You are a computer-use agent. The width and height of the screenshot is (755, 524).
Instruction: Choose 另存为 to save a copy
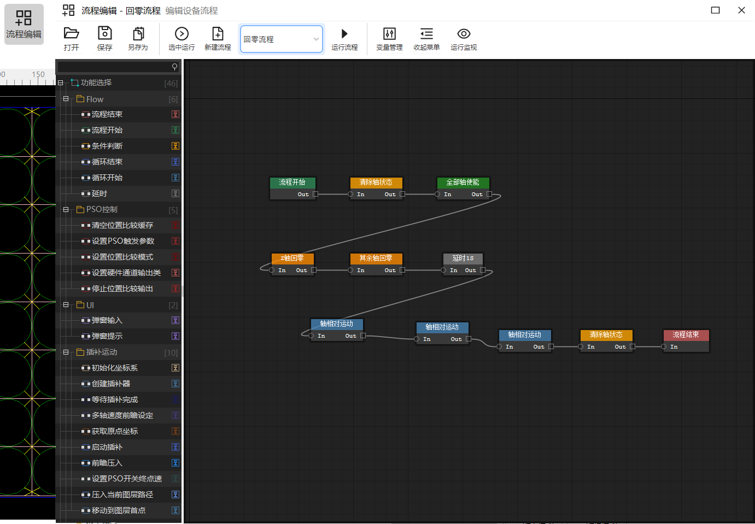point(138,39)
